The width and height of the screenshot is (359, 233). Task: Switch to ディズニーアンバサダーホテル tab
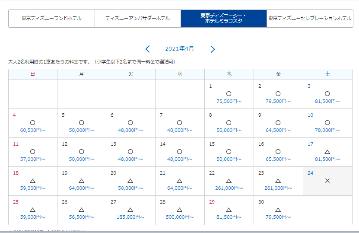click(x=138, y=19)
